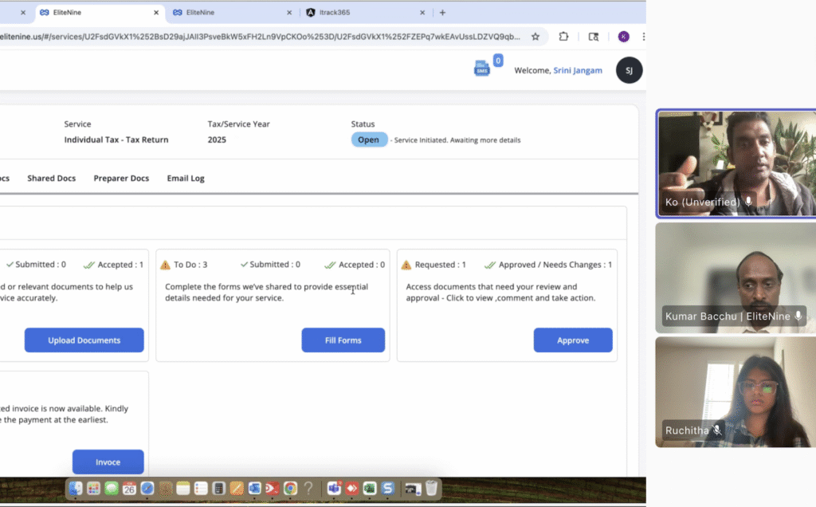Bookmark this page with the star icon

click(535, 37)
